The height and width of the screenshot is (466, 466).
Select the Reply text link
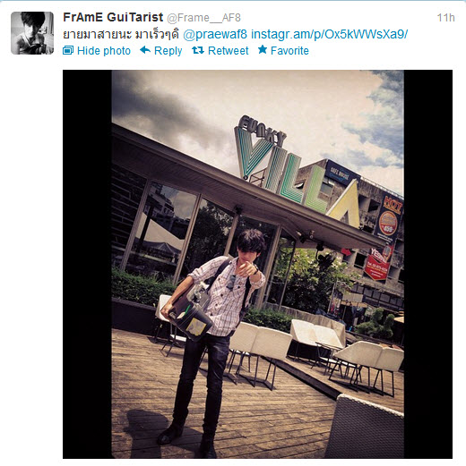[168, 51]
